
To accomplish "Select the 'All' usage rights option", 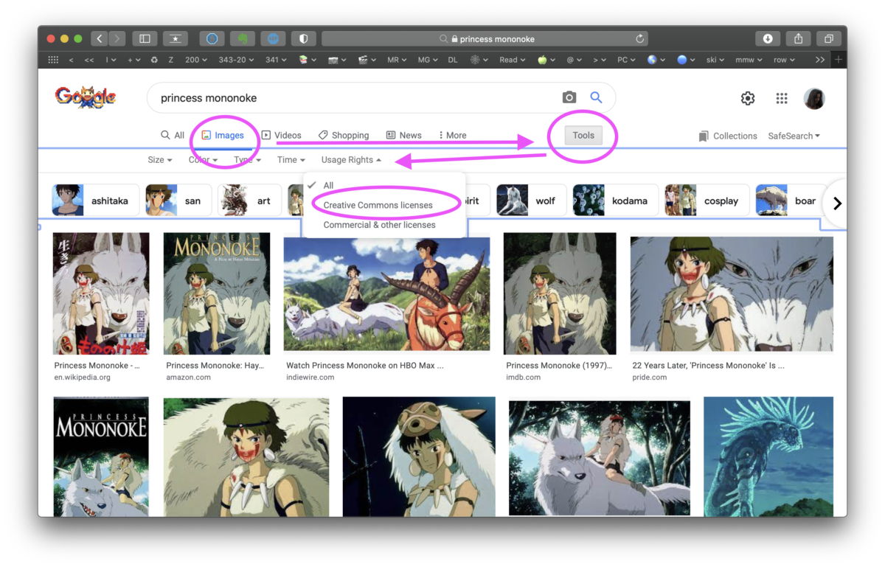I will (x=328, y=186).
